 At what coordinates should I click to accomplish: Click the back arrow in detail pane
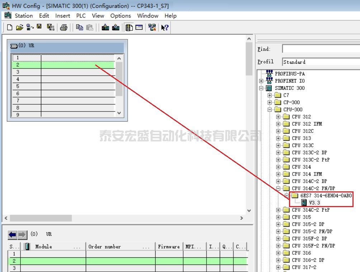tap(13, 235)
